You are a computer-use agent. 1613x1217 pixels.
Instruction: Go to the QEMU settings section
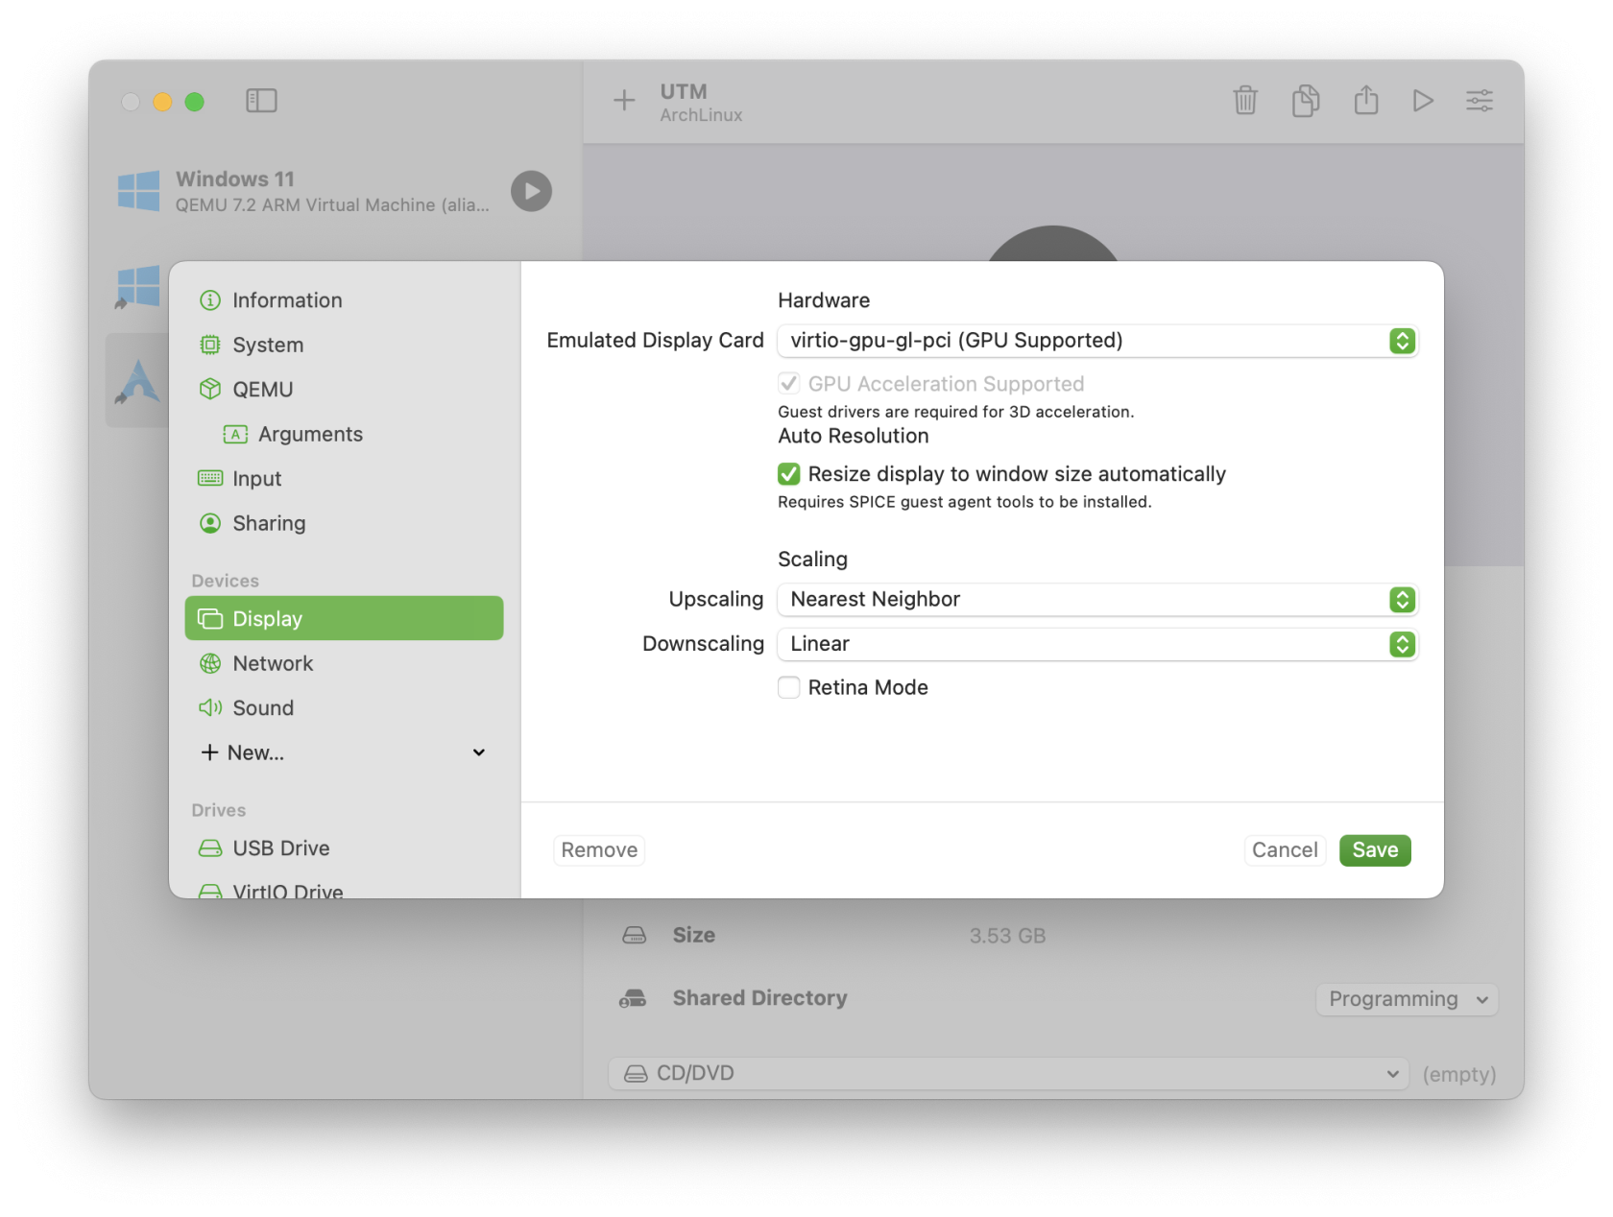coord(344,390)
